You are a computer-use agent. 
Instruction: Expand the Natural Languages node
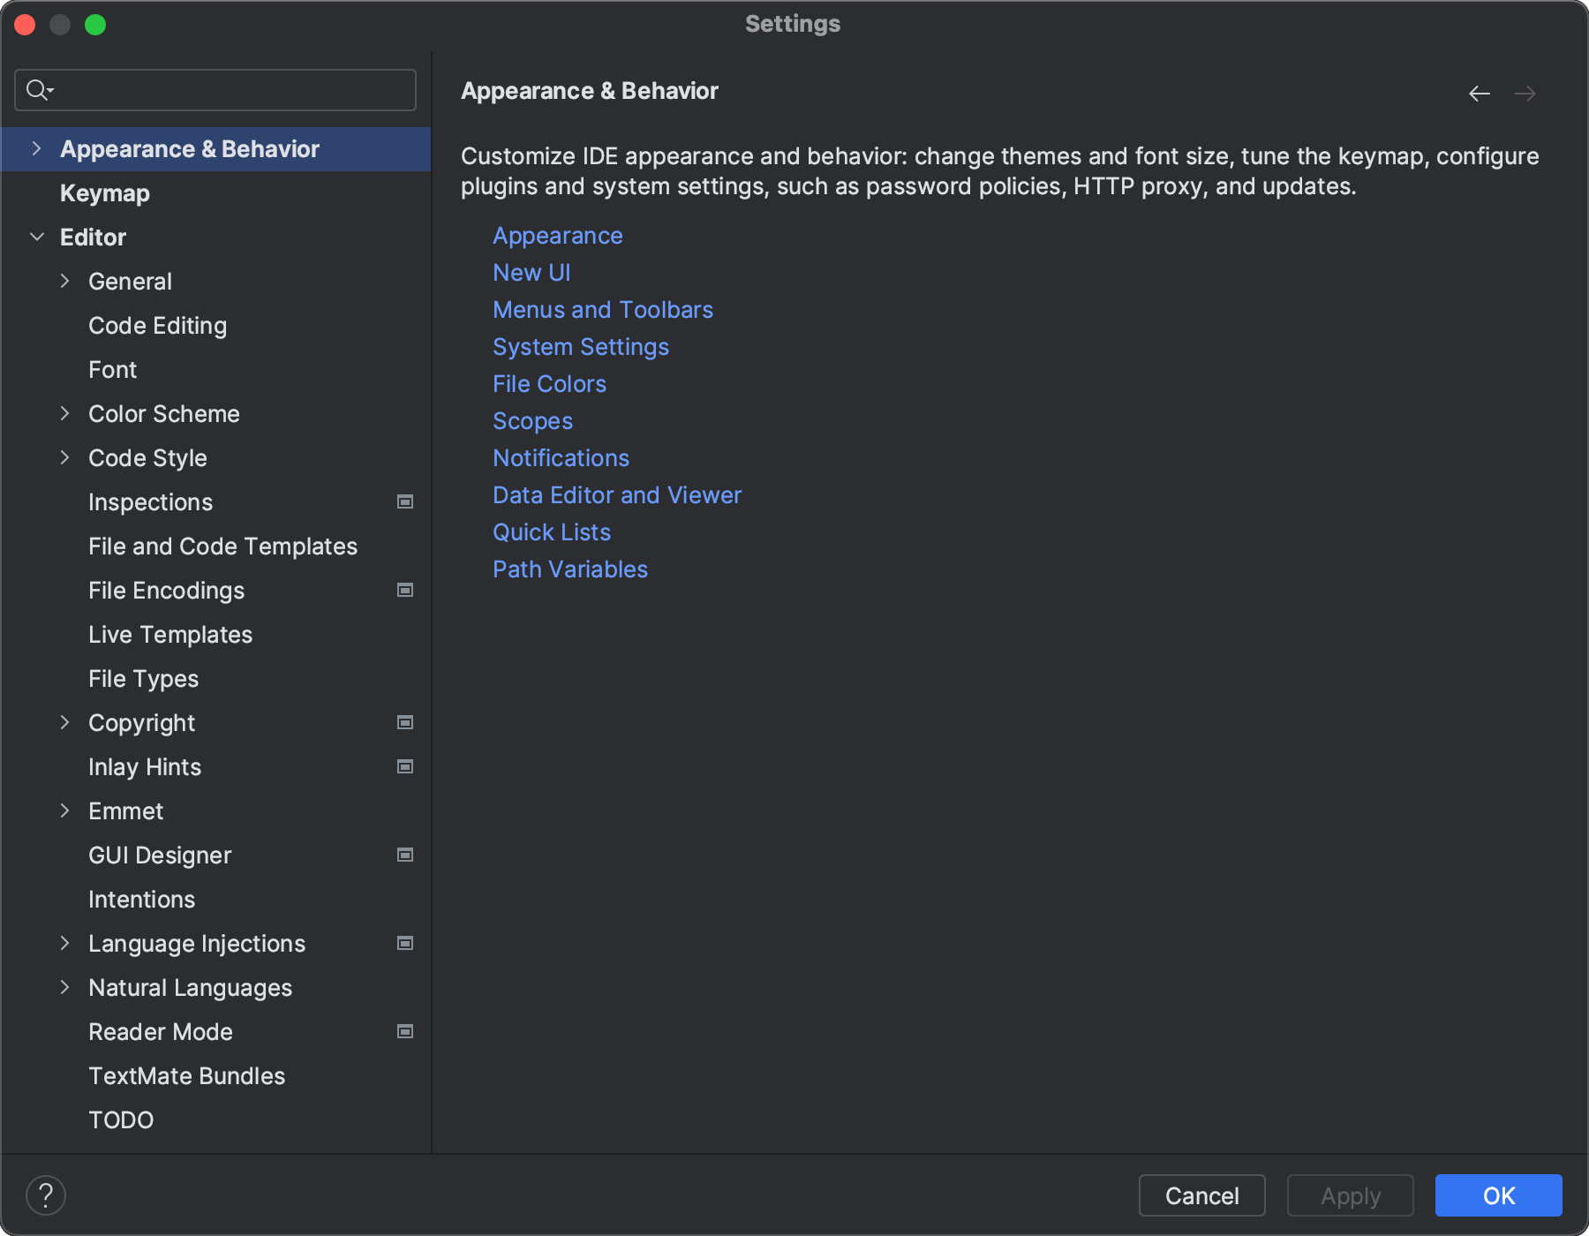click(64, 988)
